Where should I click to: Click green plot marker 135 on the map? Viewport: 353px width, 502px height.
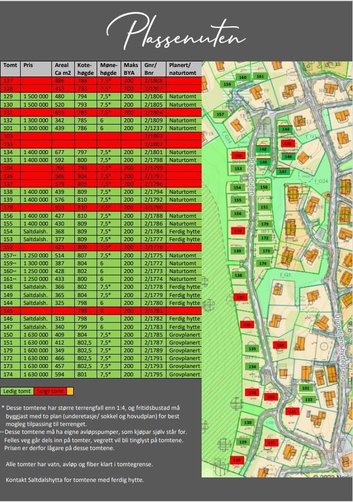(252, 348)
